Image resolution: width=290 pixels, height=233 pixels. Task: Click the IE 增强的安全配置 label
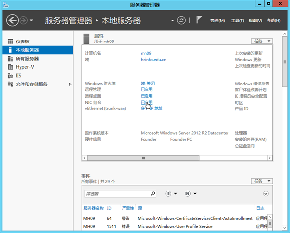click(251, 96)
